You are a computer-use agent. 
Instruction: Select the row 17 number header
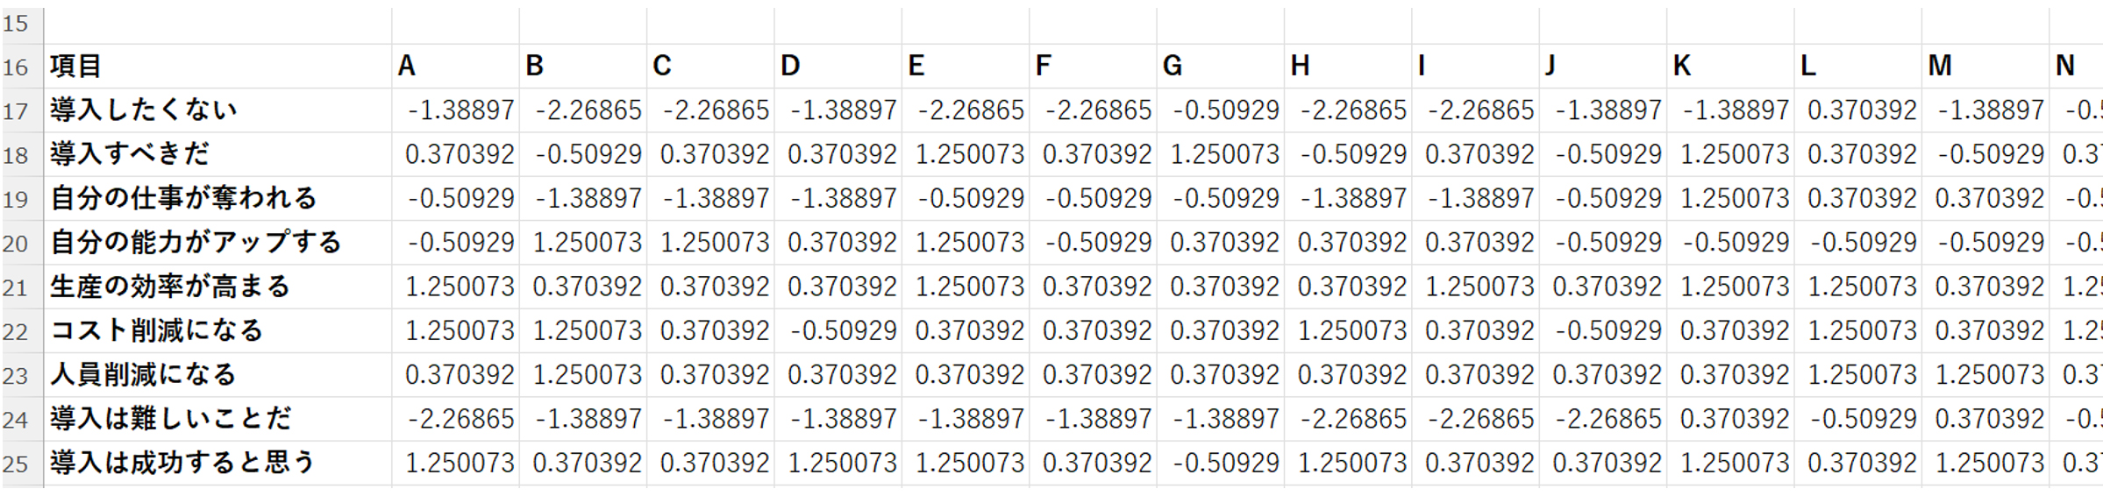16,111
